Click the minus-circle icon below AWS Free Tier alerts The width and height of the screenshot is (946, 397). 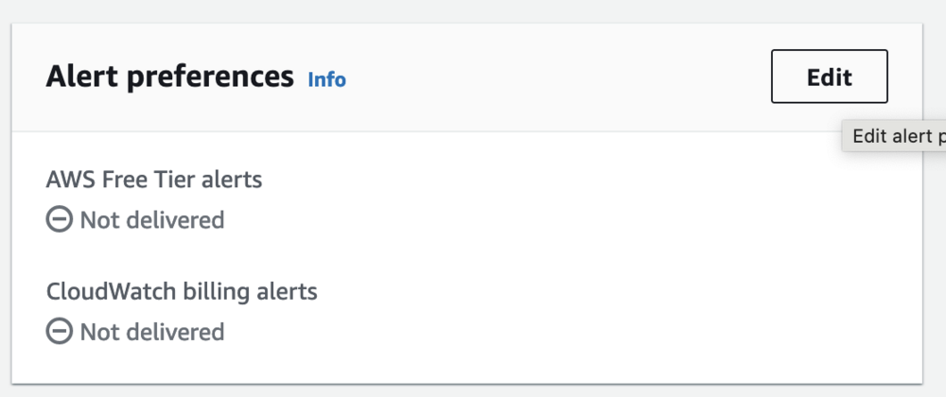coord(59,220)
